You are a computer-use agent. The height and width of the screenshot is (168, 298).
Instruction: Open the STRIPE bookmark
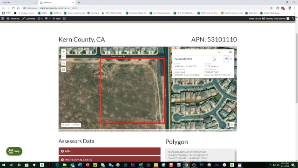point(7,13)
